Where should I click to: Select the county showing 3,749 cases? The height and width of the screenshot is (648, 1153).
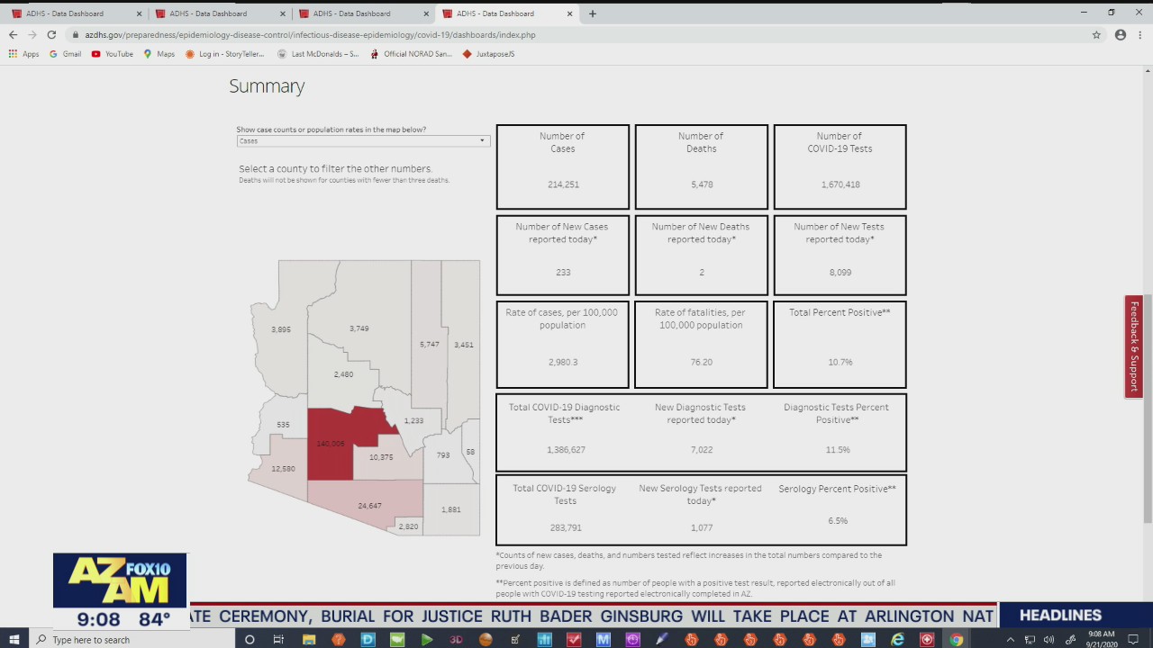[x=359, y=328]
